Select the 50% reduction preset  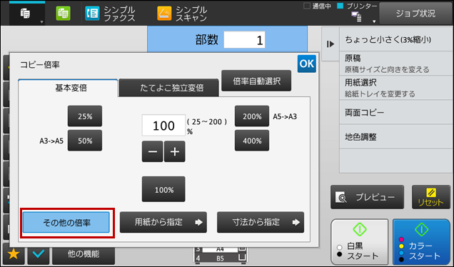click(85, 141)
